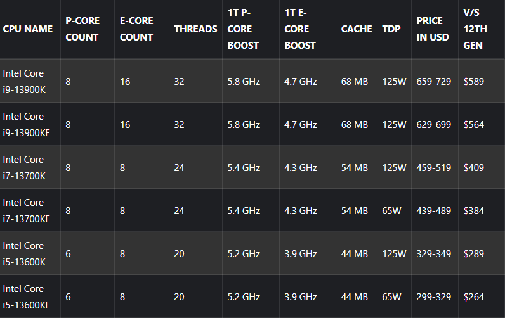
Task: Select the Intel Core i5-13600KF name cell
Action: point(27,296)
